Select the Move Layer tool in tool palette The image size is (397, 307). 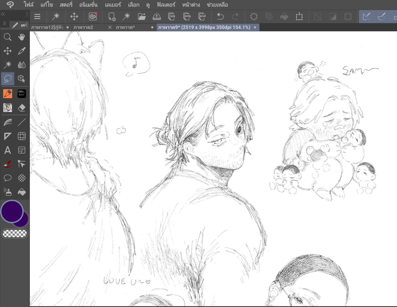pyautogui.click(x=8, y=51)
